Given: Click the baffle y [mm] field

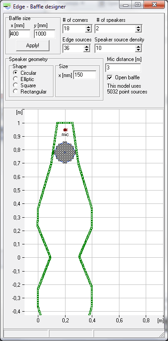Looking at the screenshot, I should [45, 34].
